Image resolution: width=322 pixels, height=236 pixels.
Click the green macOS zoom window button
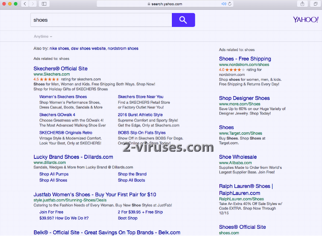point(16,4)
